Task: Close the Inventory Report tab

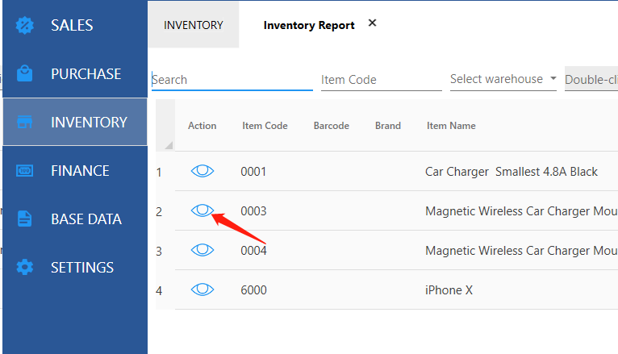Action: point(372,23)
